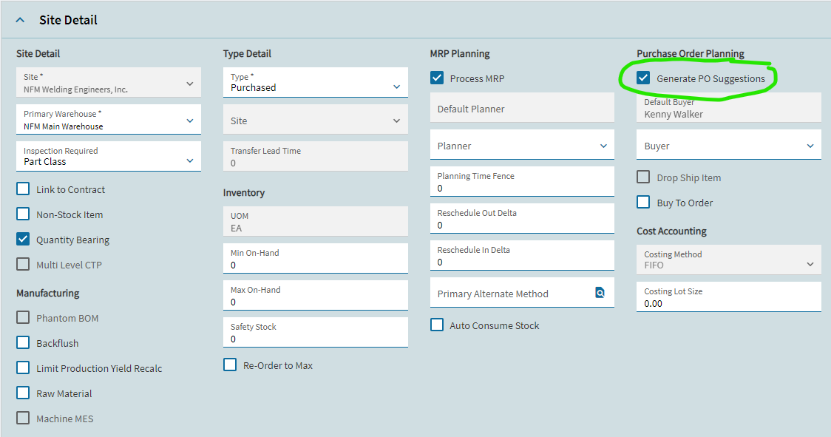
Task: Toggle Link to Contract checkbox
Action: 23,189
